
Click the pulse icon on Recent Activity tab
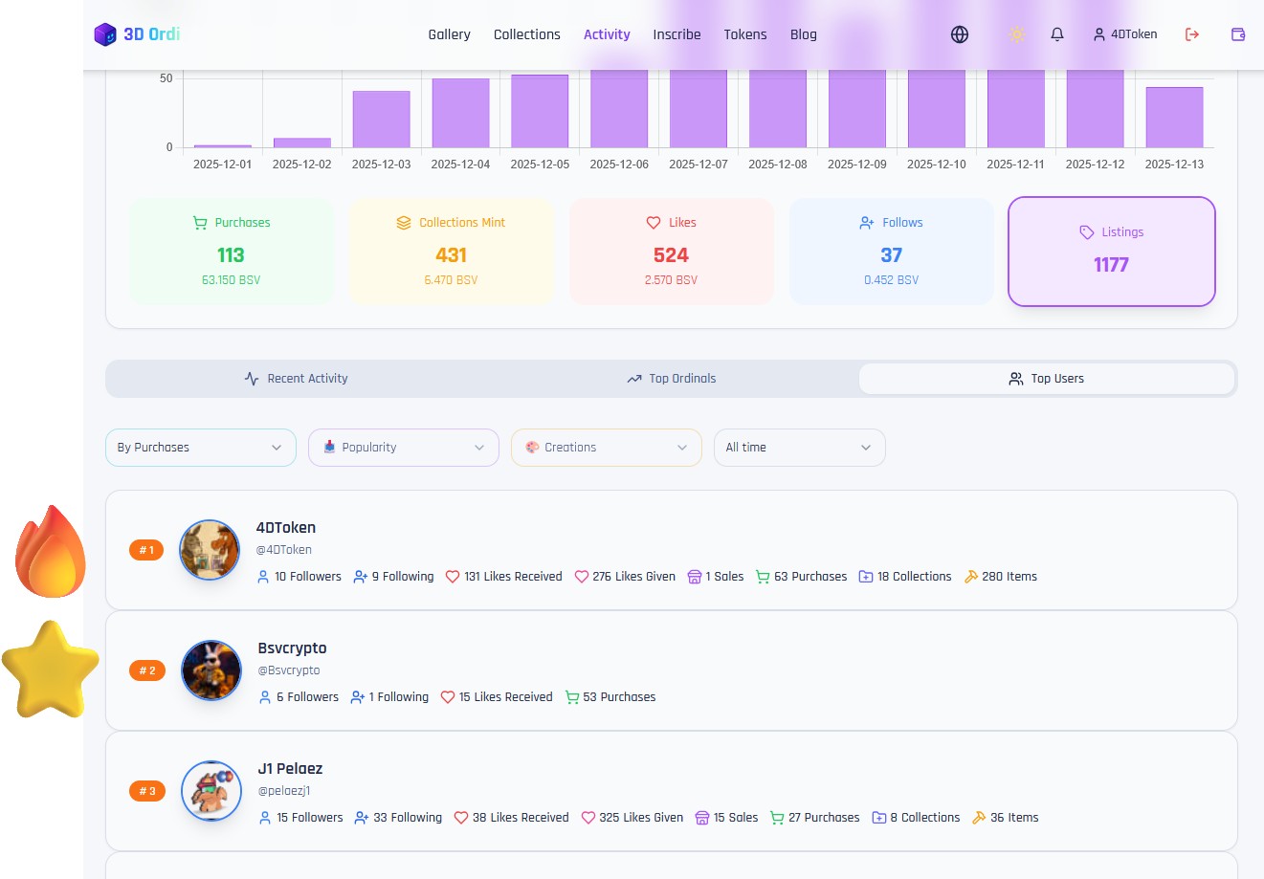(252, 379)
